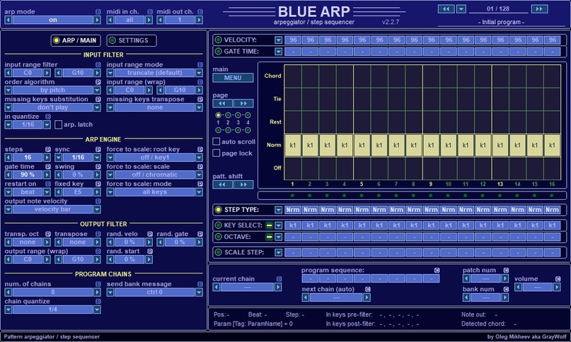Switch to SETTINGS tab
This screenshot has height=342, width=571.
[x=132, y=40]
